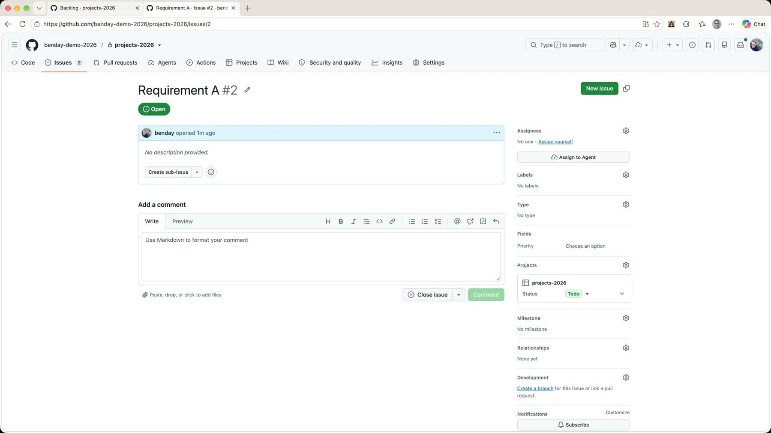Click Assign to Agent button
Image resolution: width=771 pixels, height=433 pixels.
coord(573,157)
